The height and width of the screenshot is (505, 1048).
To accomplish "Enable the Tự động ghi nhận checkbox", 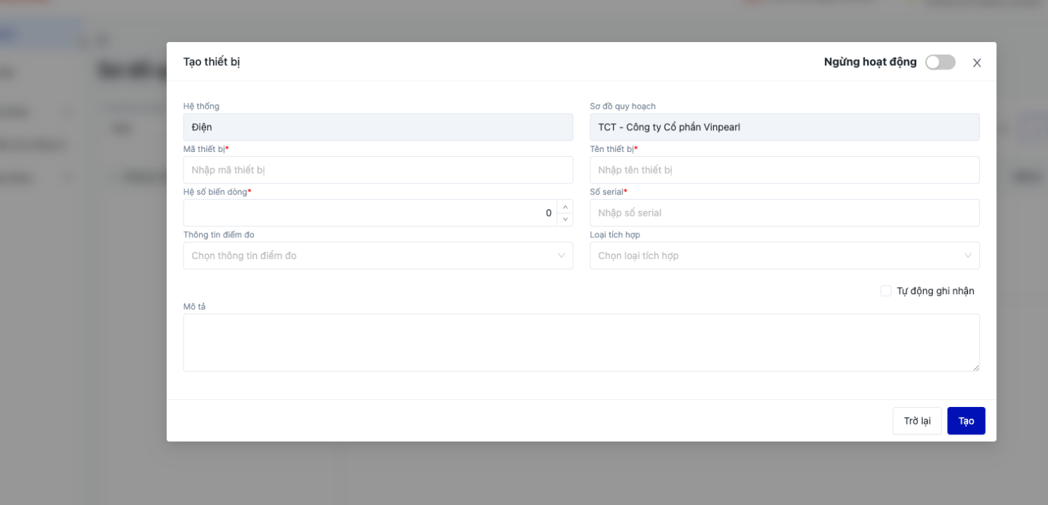I will pyautogui.click(x=886, y=291).
